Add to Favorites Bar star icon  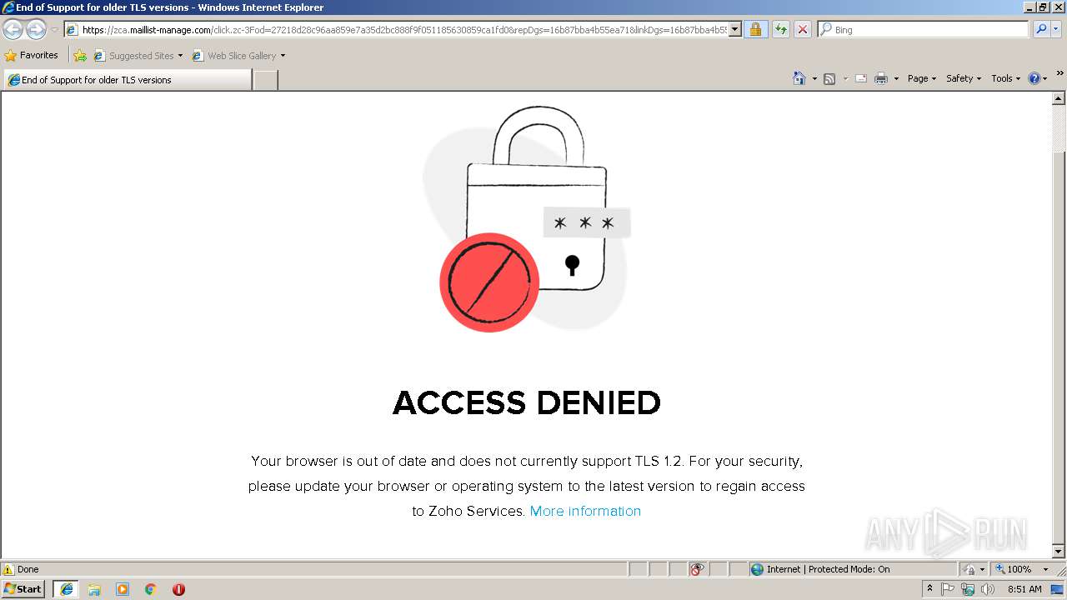coord(80,56)
